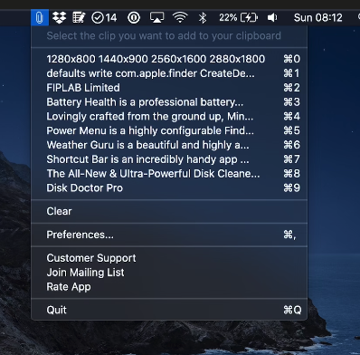Clear the clipboard history
The height and width of the screenshot is (355, 360).
(169, 211)
